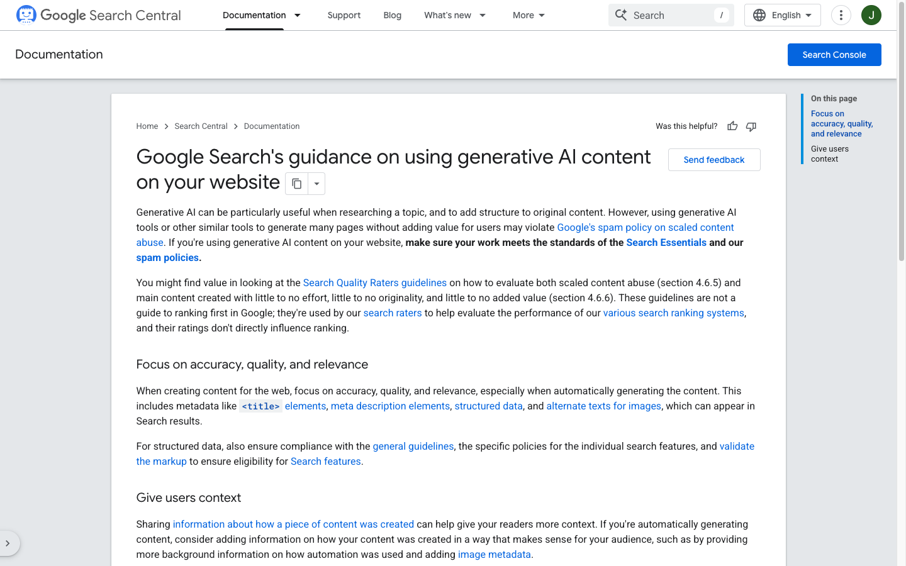The image size is (906, 566).
Task: Open Search Quality Raters guidelines link
Action: point(375,283)
